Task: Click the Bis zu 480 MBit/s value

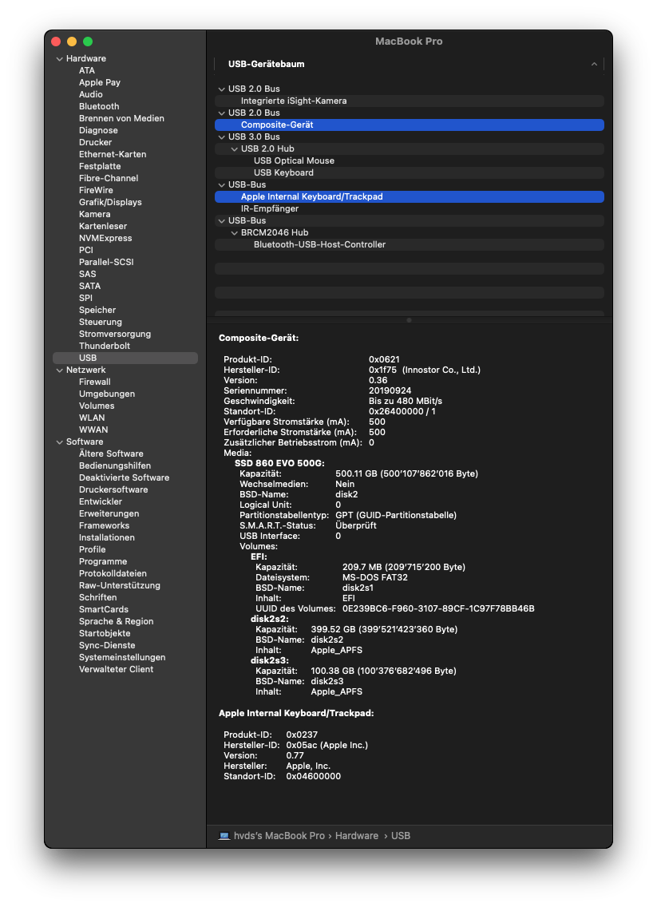Action: click(x=405, y=401)
